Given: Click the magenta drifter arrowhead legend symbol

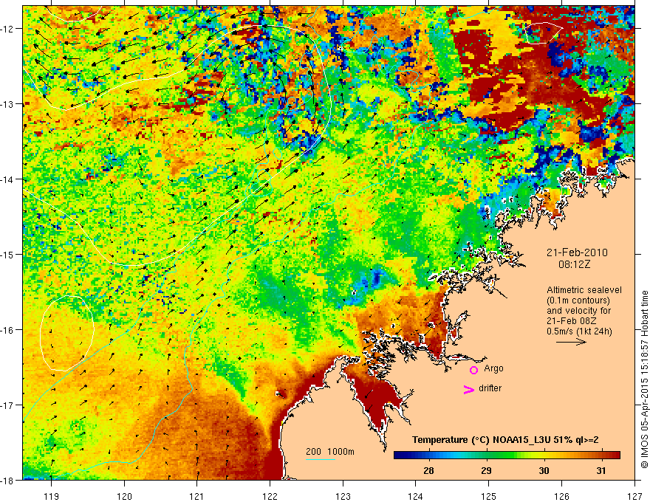Looking at the screenshot, I should (469, 389).
